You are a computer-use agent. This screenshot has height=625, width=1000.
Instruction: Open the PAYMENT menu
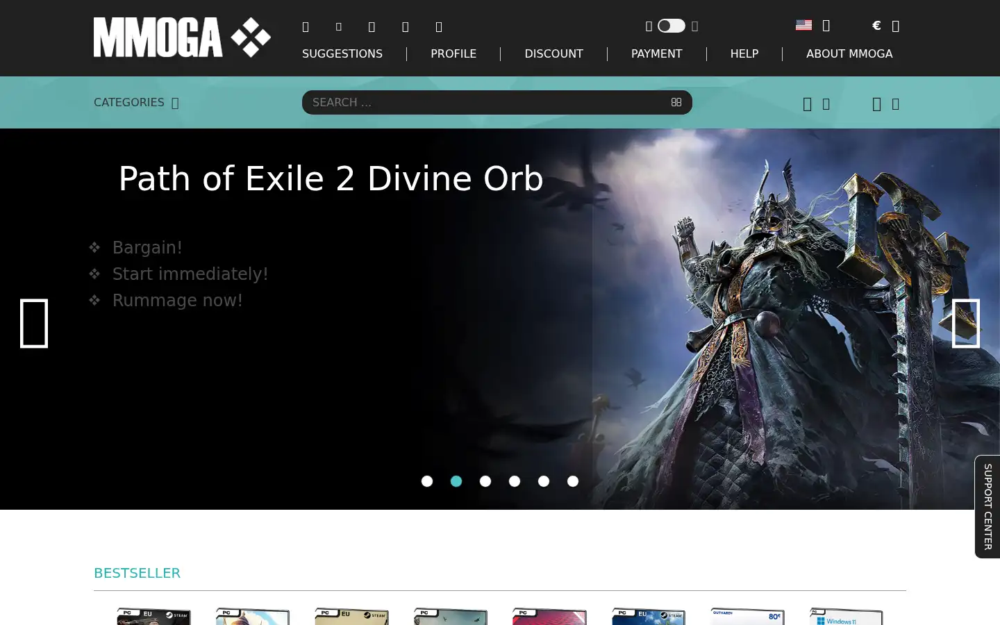click(x=657, y=53)
